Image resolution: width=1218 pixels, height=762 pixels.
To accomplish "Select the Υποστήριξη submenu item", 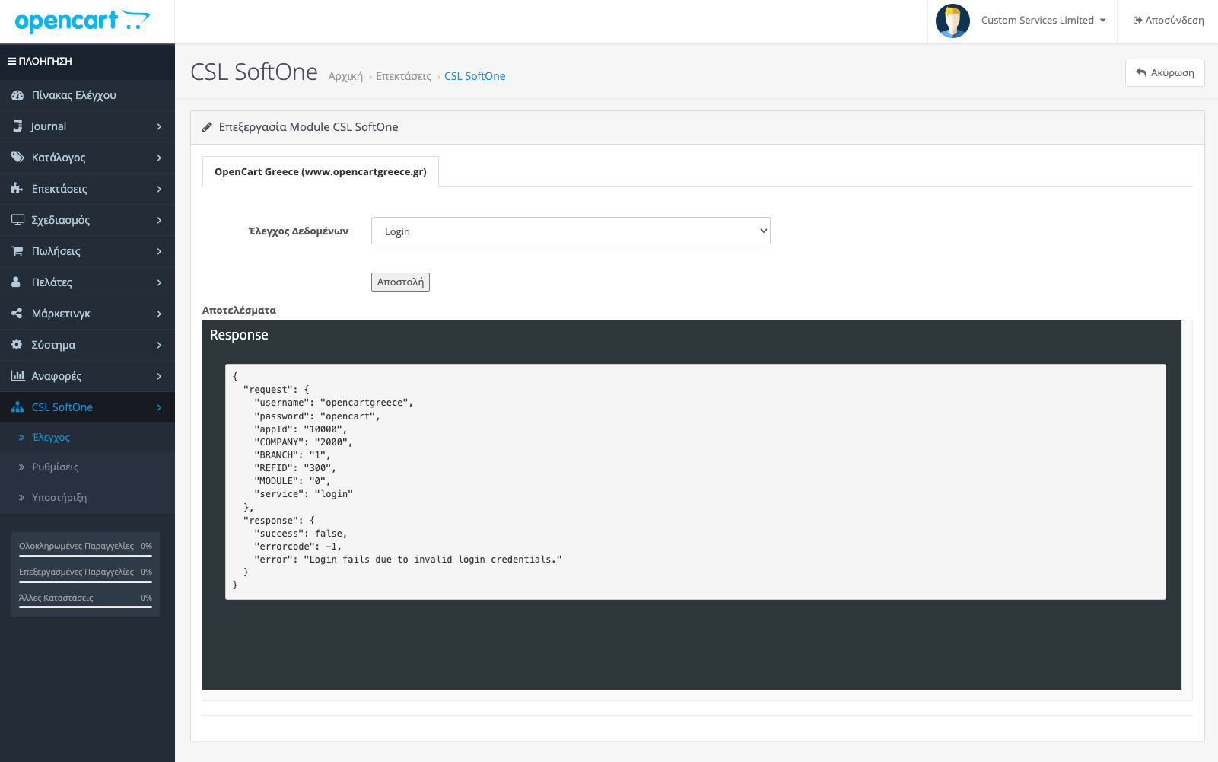I will tap(87, 498).
